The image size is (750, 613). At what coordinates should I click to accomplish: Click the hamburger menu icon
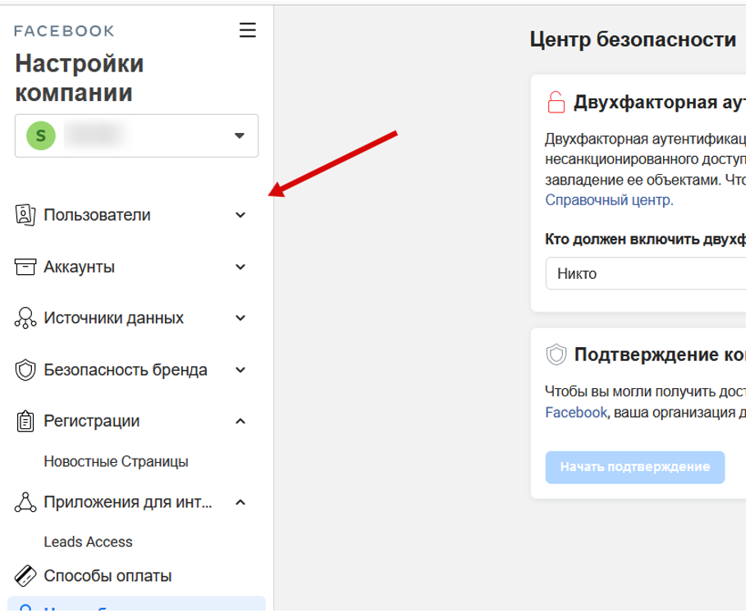(x=247, y=30)
